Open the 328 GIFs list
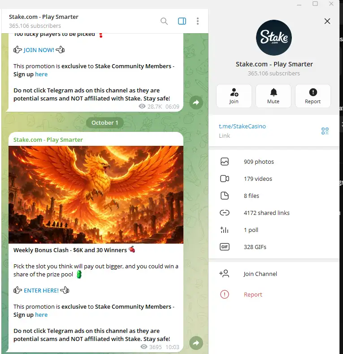 274,247
